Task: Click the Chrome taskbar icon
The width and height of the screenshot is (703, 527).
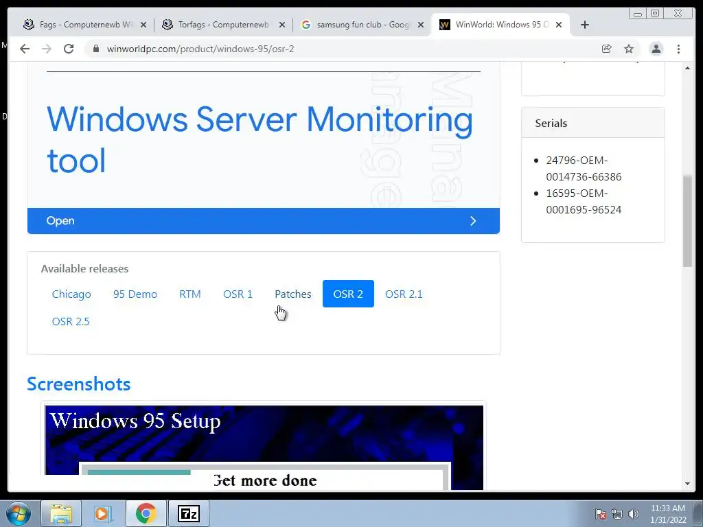Action: click(146, 513)
